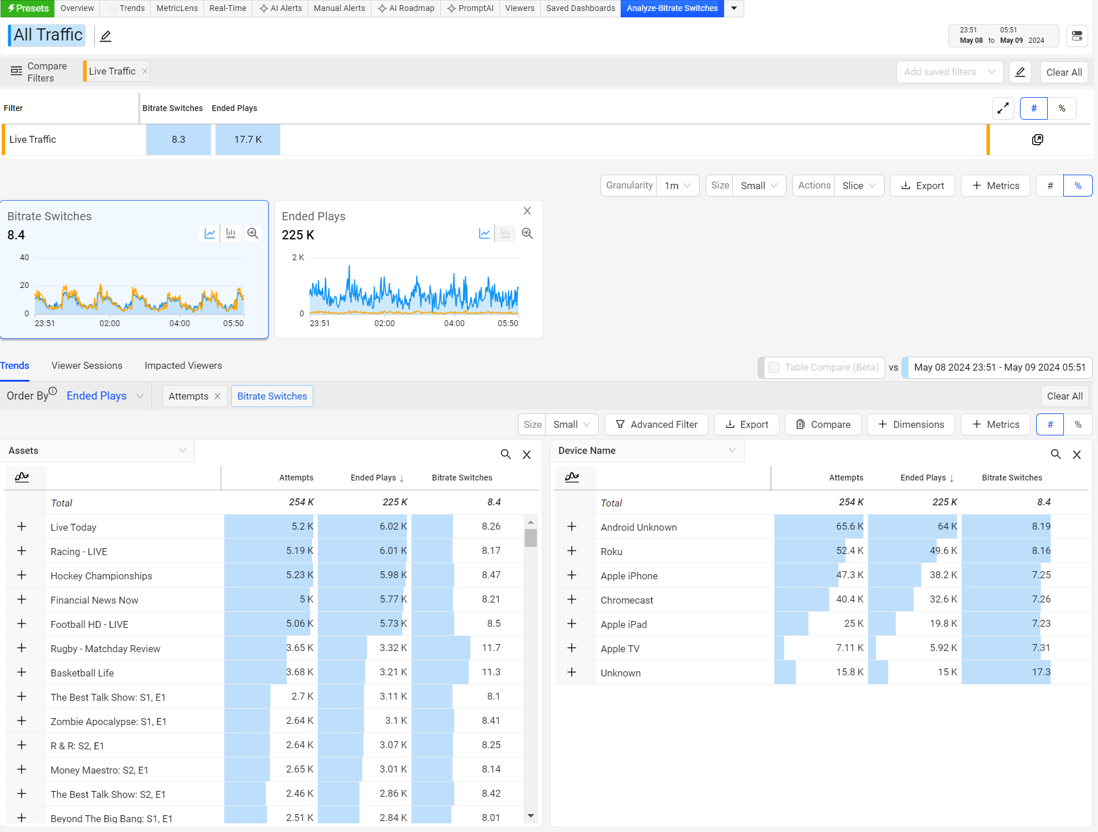Open the Overview tab
Viewport: 1098px width, 832px height.
point(77,8)
